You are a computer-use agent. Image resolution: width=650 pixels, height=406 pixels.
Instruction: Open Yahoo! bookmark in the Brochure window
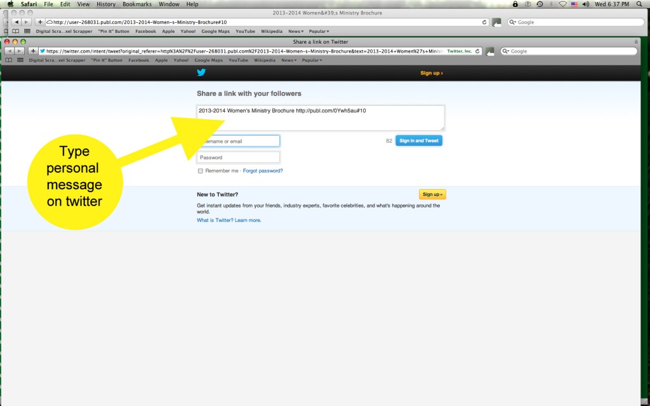point(188,32)
